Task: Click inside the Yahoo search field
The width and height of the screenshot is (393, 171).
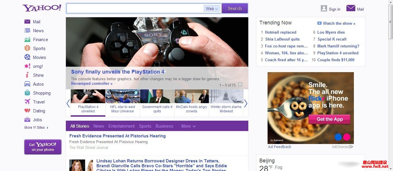Action: pyautogui.click(x=135, y=9)
